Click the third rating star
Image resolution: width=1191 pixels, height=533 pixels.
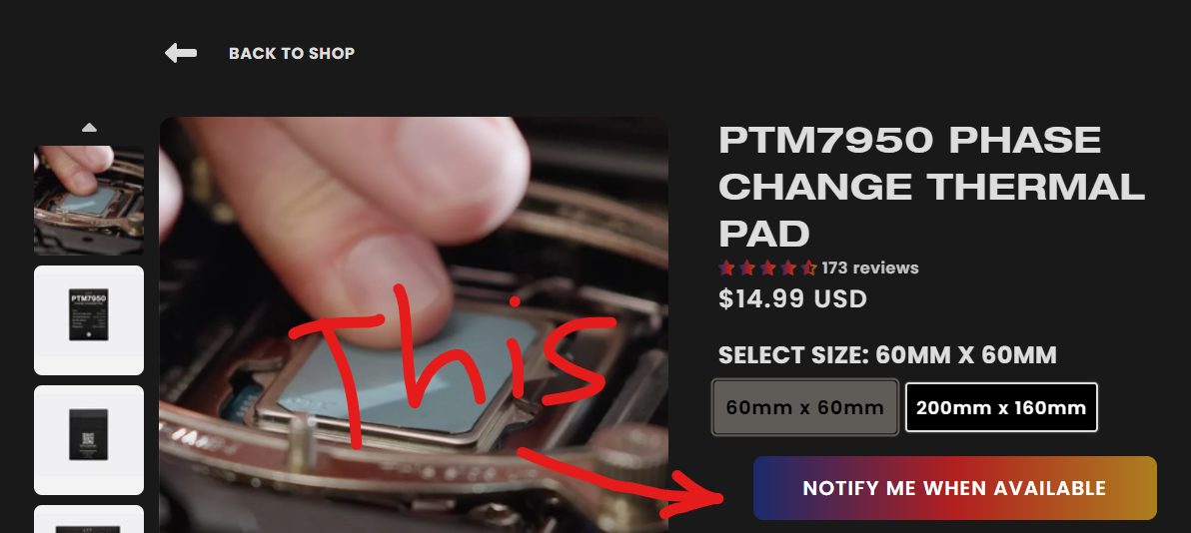point(768,268)
